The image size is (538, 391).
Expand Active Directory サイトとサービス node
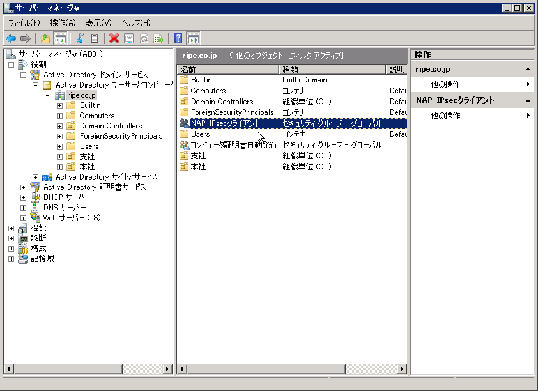[35, 178]
